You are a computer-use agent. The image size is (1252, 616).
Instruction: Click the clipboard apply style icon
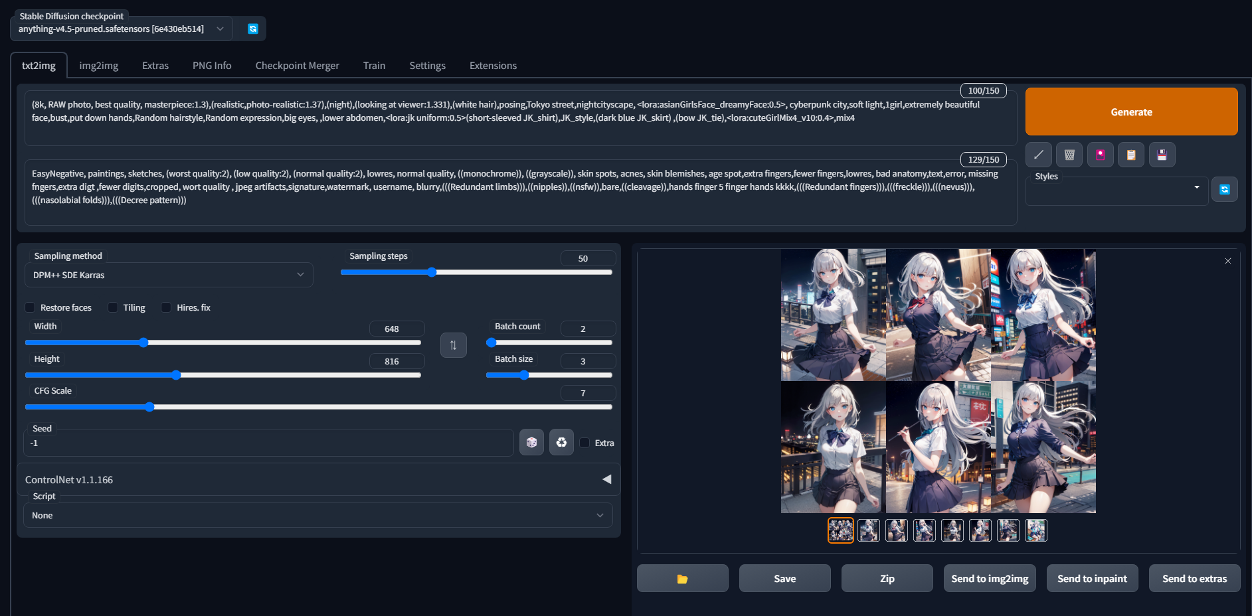click(x=1130, y=155)
